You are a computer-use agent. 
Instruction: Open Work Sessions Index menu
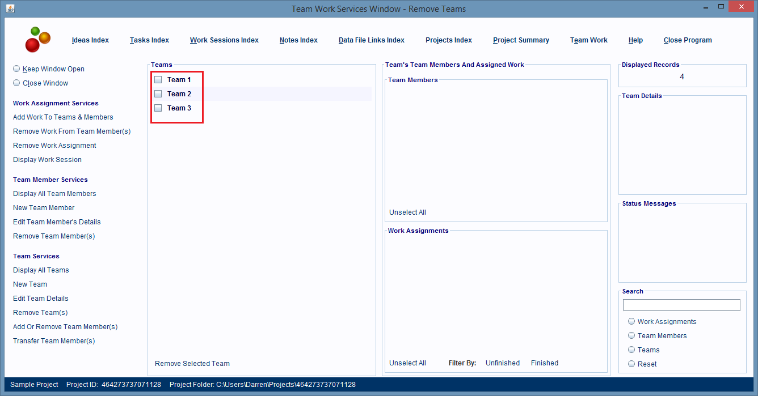pos(224,40)
